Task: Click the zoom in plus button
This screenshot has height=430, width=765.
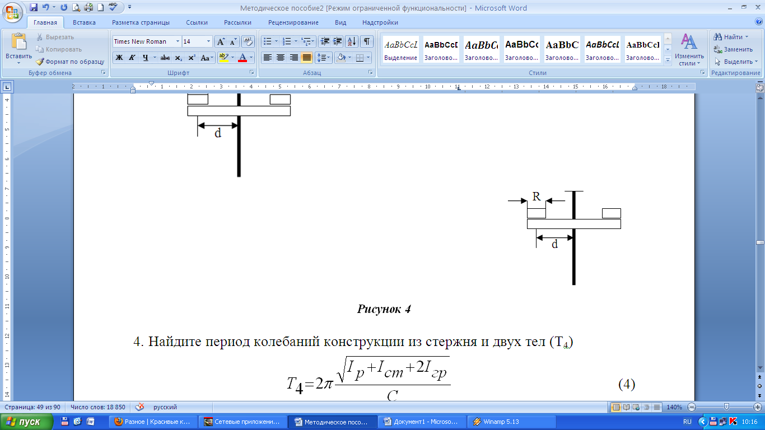Action: (x=758, y=407)
